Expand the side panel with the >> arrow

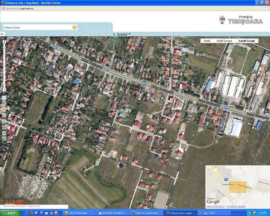[2, 34]
